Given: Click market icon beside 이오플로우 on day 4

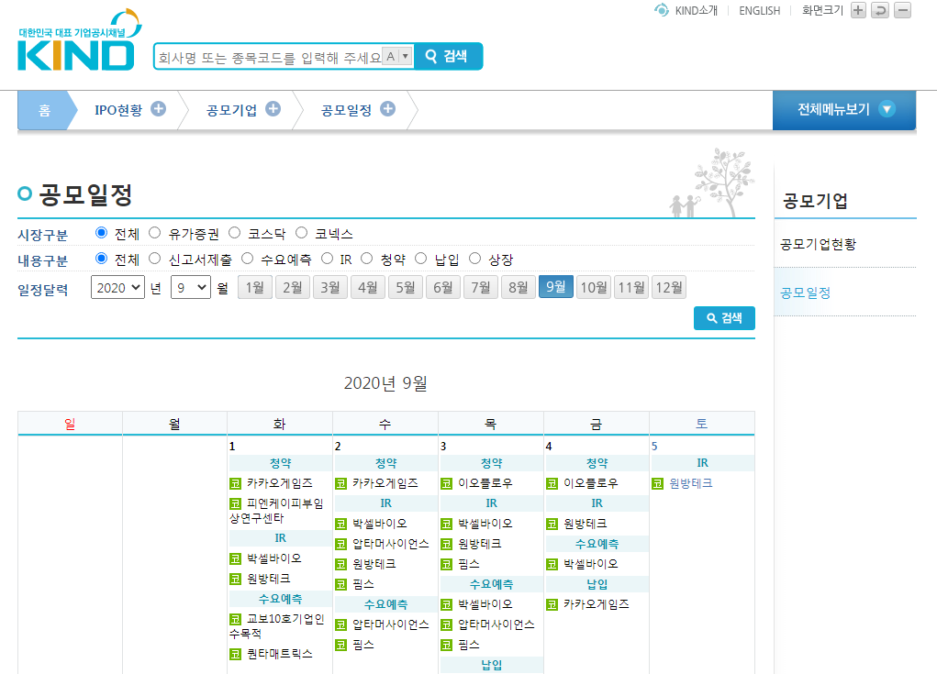Looking at the screenshot, I should [x=552, y=483].
